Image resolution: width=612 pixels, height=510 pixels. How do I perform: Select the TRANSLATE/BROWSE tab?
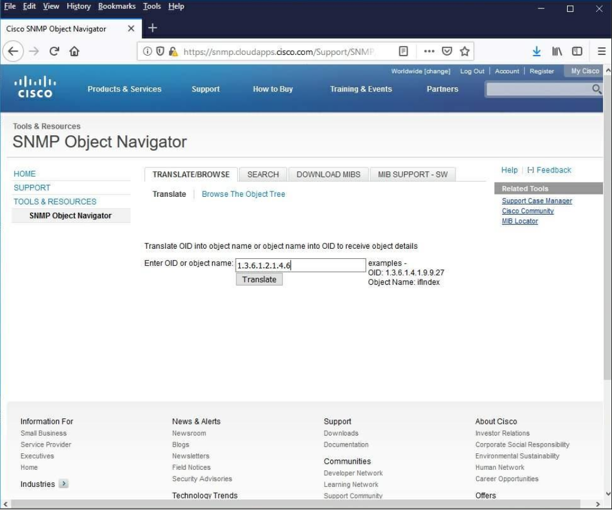pyautogui.click(x=191, y=174)
